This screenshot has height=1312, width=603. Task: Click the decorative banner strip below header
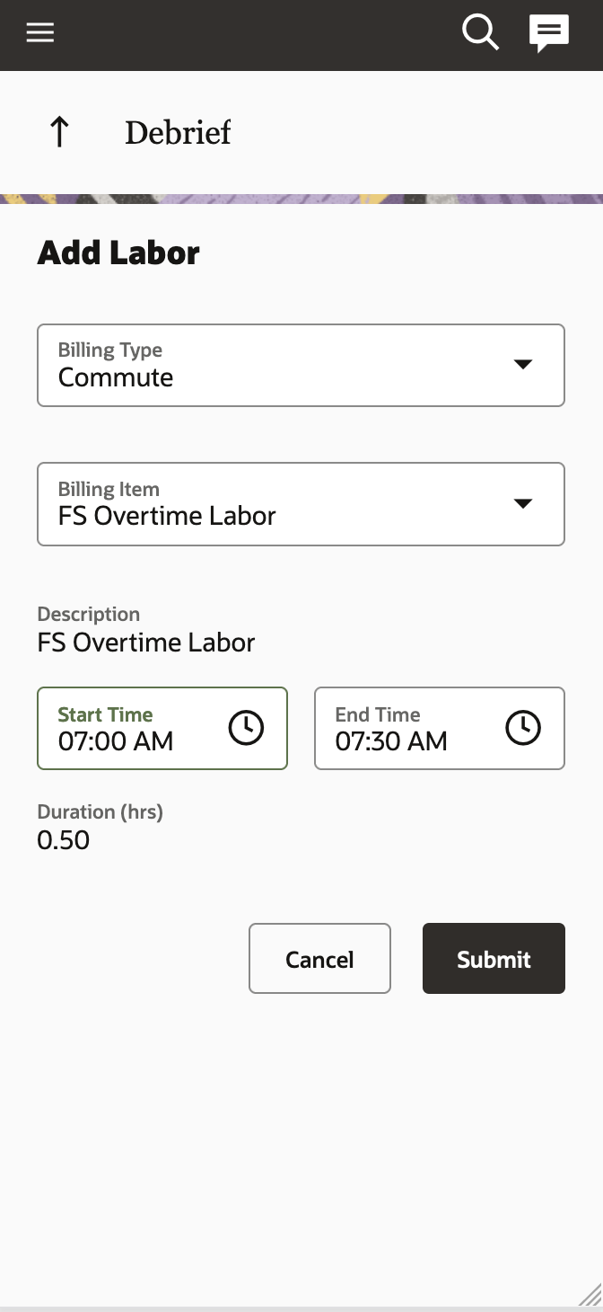tap(301, 199)
